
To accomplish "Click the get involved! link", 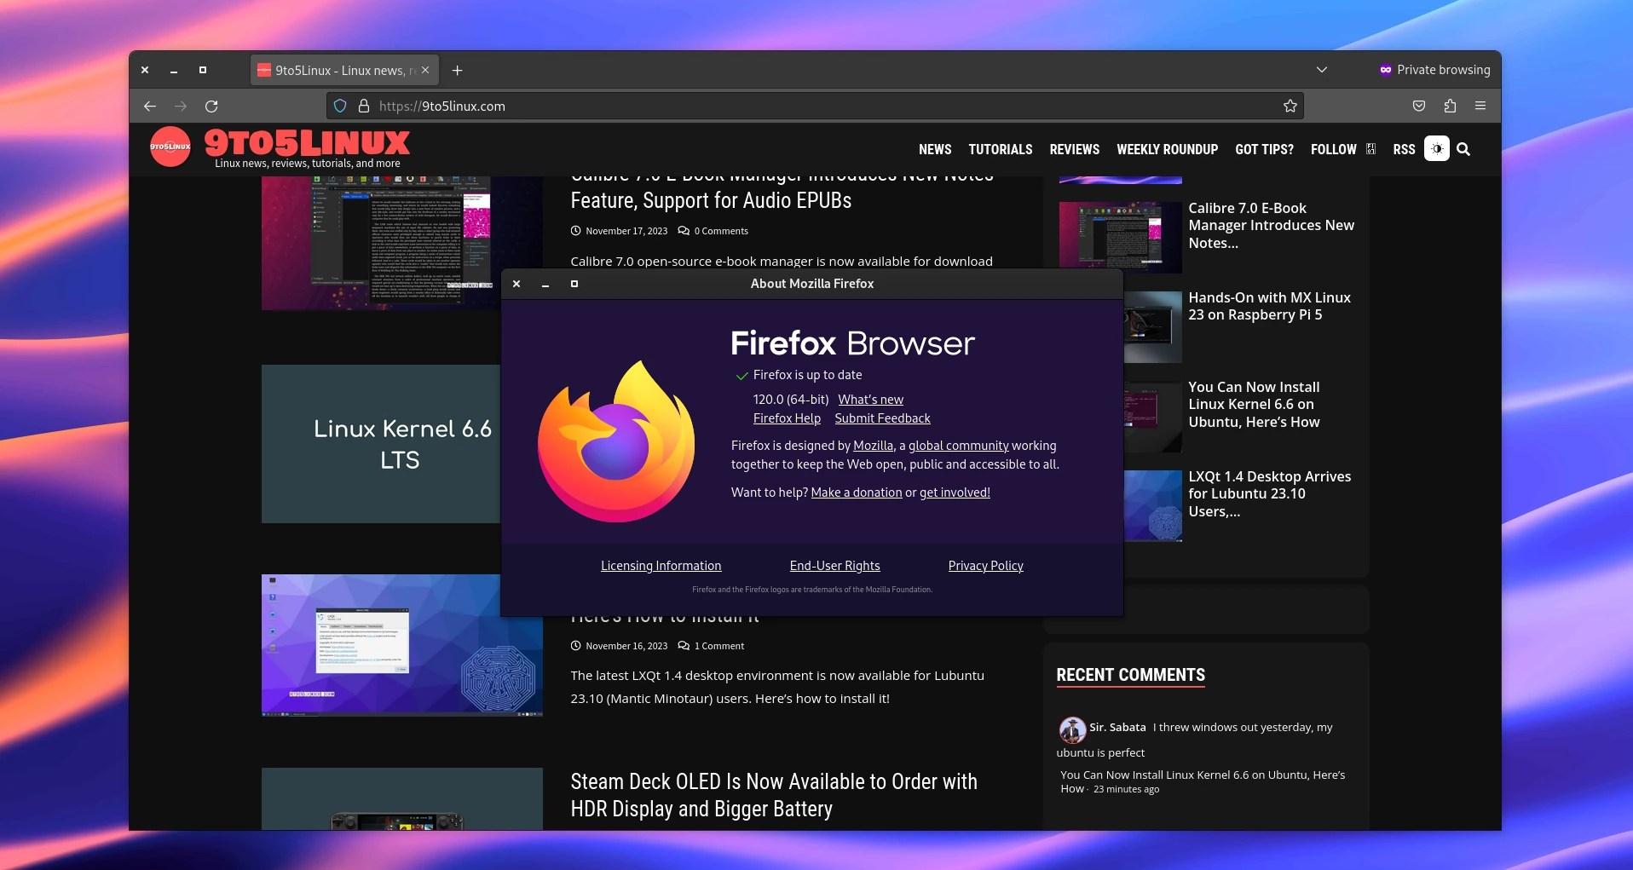I will click(x=955, y=493).
